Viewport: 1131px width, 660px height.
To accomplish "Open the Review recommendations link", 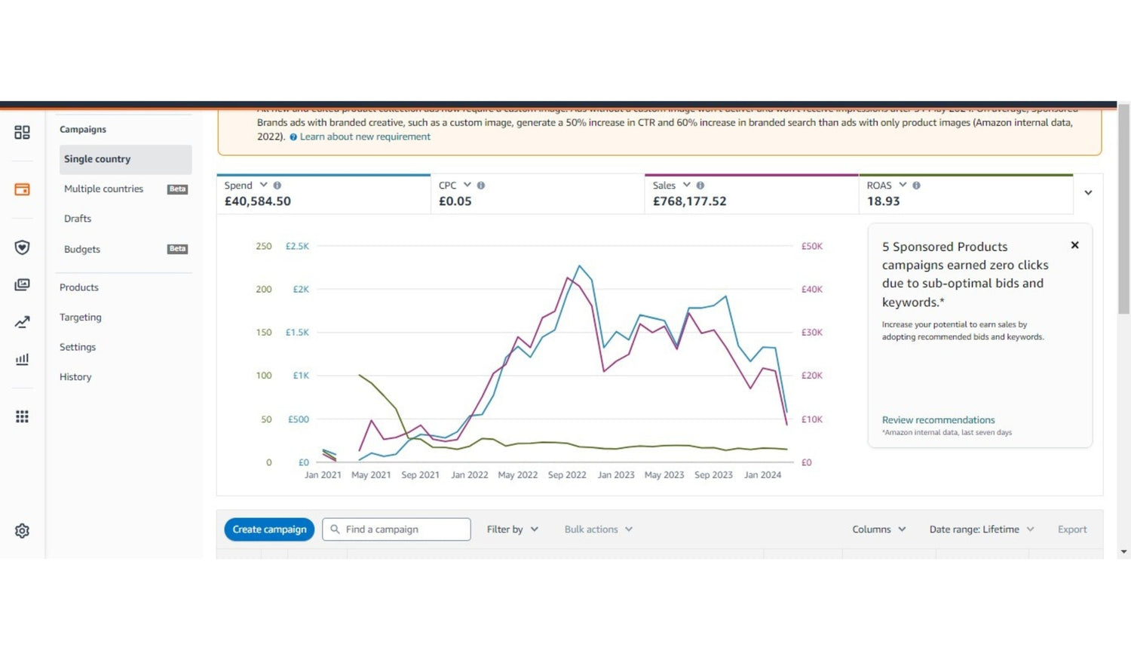I will pyautogui.click(x=938, y=420).
